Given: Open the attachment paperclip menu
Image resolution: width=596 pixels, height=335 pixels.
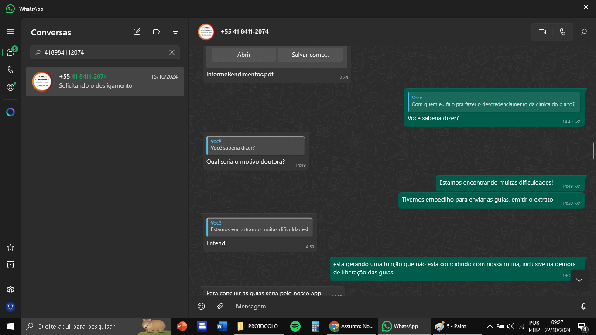Looking at the screenshot, I should point(220,306).
